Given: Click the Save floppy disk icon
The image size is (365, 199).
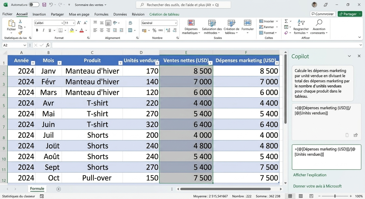Looking at the screenshot, I should (44, 5).
